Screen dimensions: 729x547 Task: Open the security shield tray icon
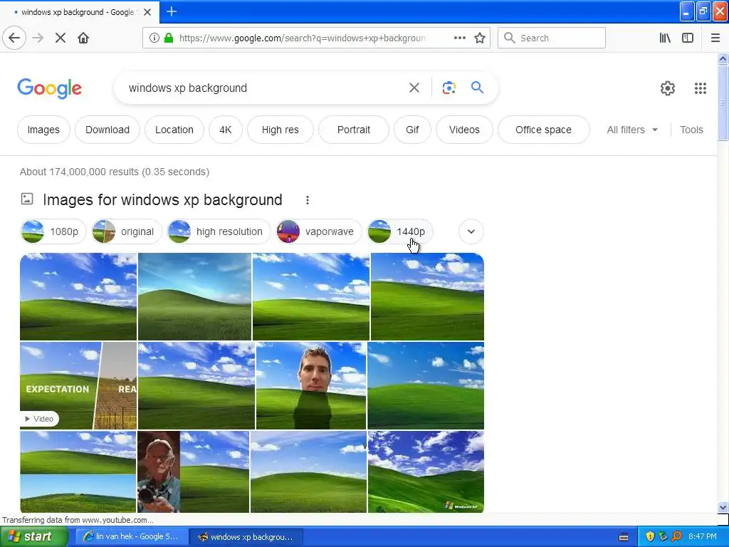650,537
